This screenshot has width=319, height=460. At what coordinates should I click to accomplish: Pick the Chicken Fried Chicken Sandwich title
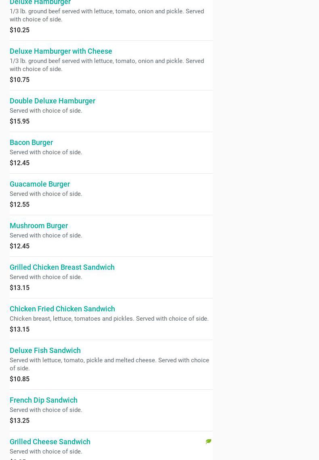click(62, 309)
